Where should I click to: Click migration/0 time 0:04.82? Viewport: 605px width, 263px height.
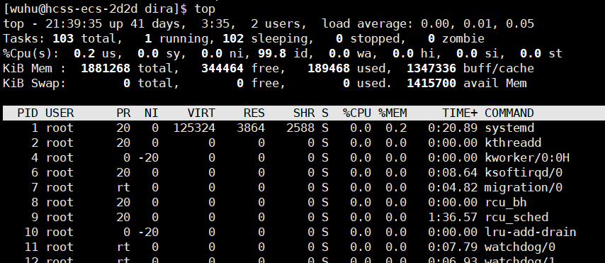point(453,187)
